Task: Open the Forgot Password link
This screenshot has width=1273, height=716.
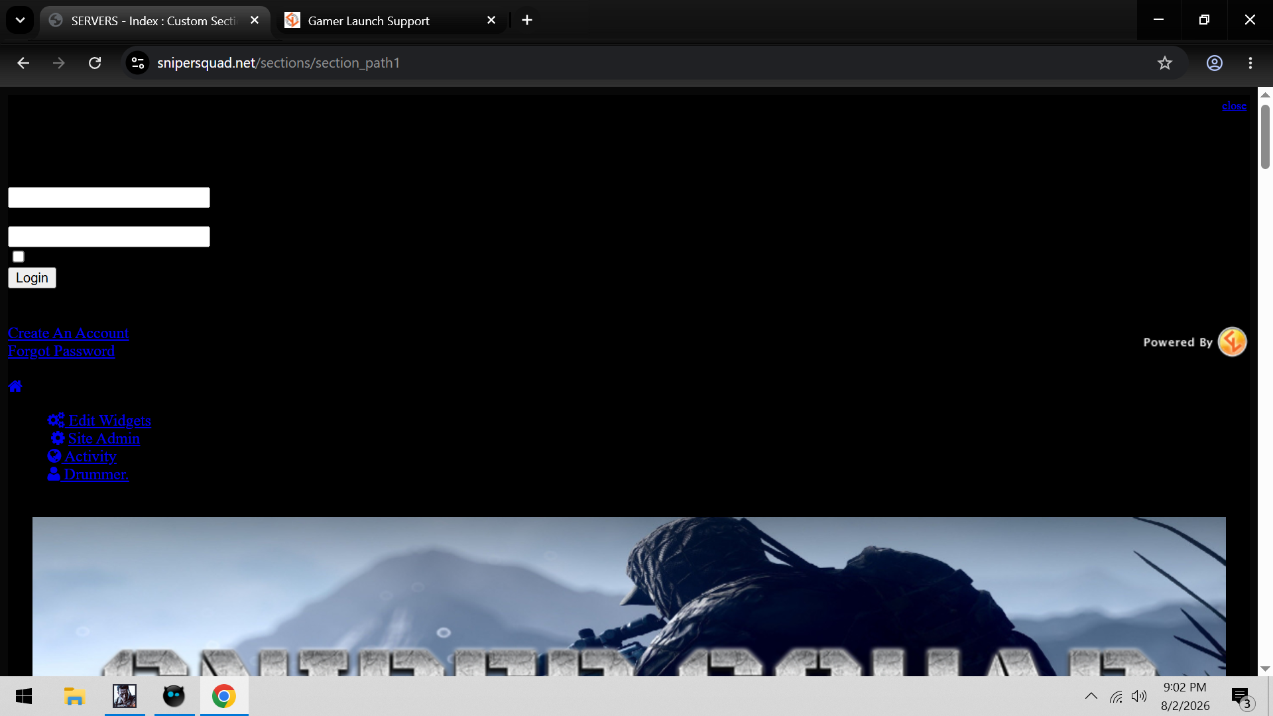Action: coord(61,351)
